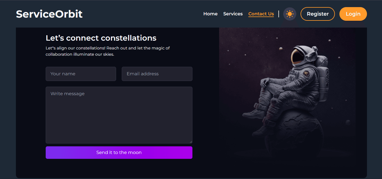Focus the Email address field
The width and height of the screenshot is (382, 179).
157,74
